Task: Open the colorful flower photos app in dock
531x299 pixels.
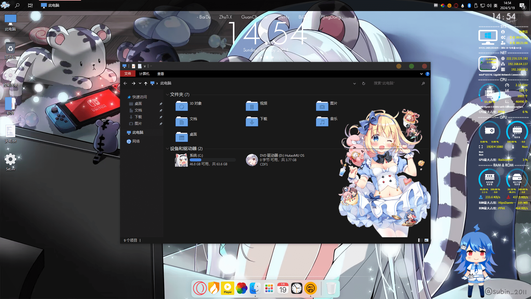Action: click(241, 288)
